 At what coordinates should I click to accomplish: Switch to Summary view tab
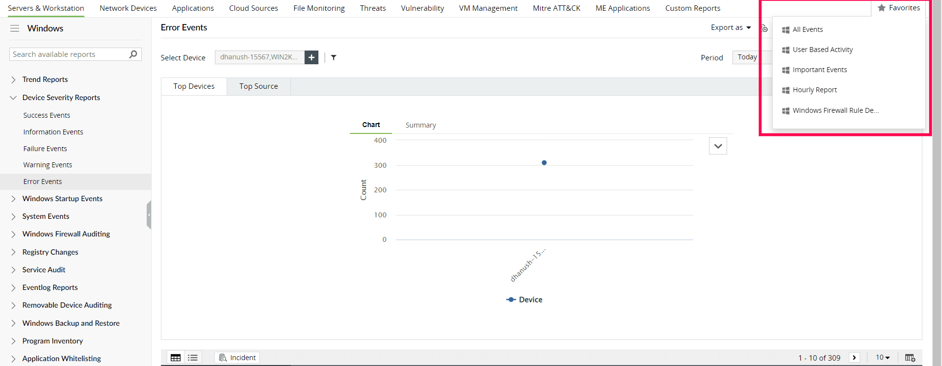point(420,125)
